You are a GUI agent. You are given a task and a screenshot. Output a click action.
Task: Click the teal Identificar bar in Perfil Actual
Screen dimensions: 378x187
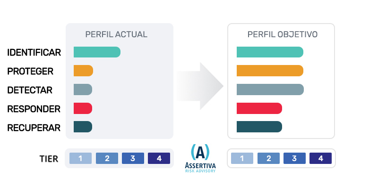point(97,52)
